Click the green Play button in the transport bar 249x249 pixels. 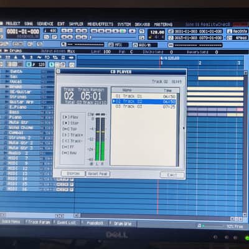click(x=123, y=31)
